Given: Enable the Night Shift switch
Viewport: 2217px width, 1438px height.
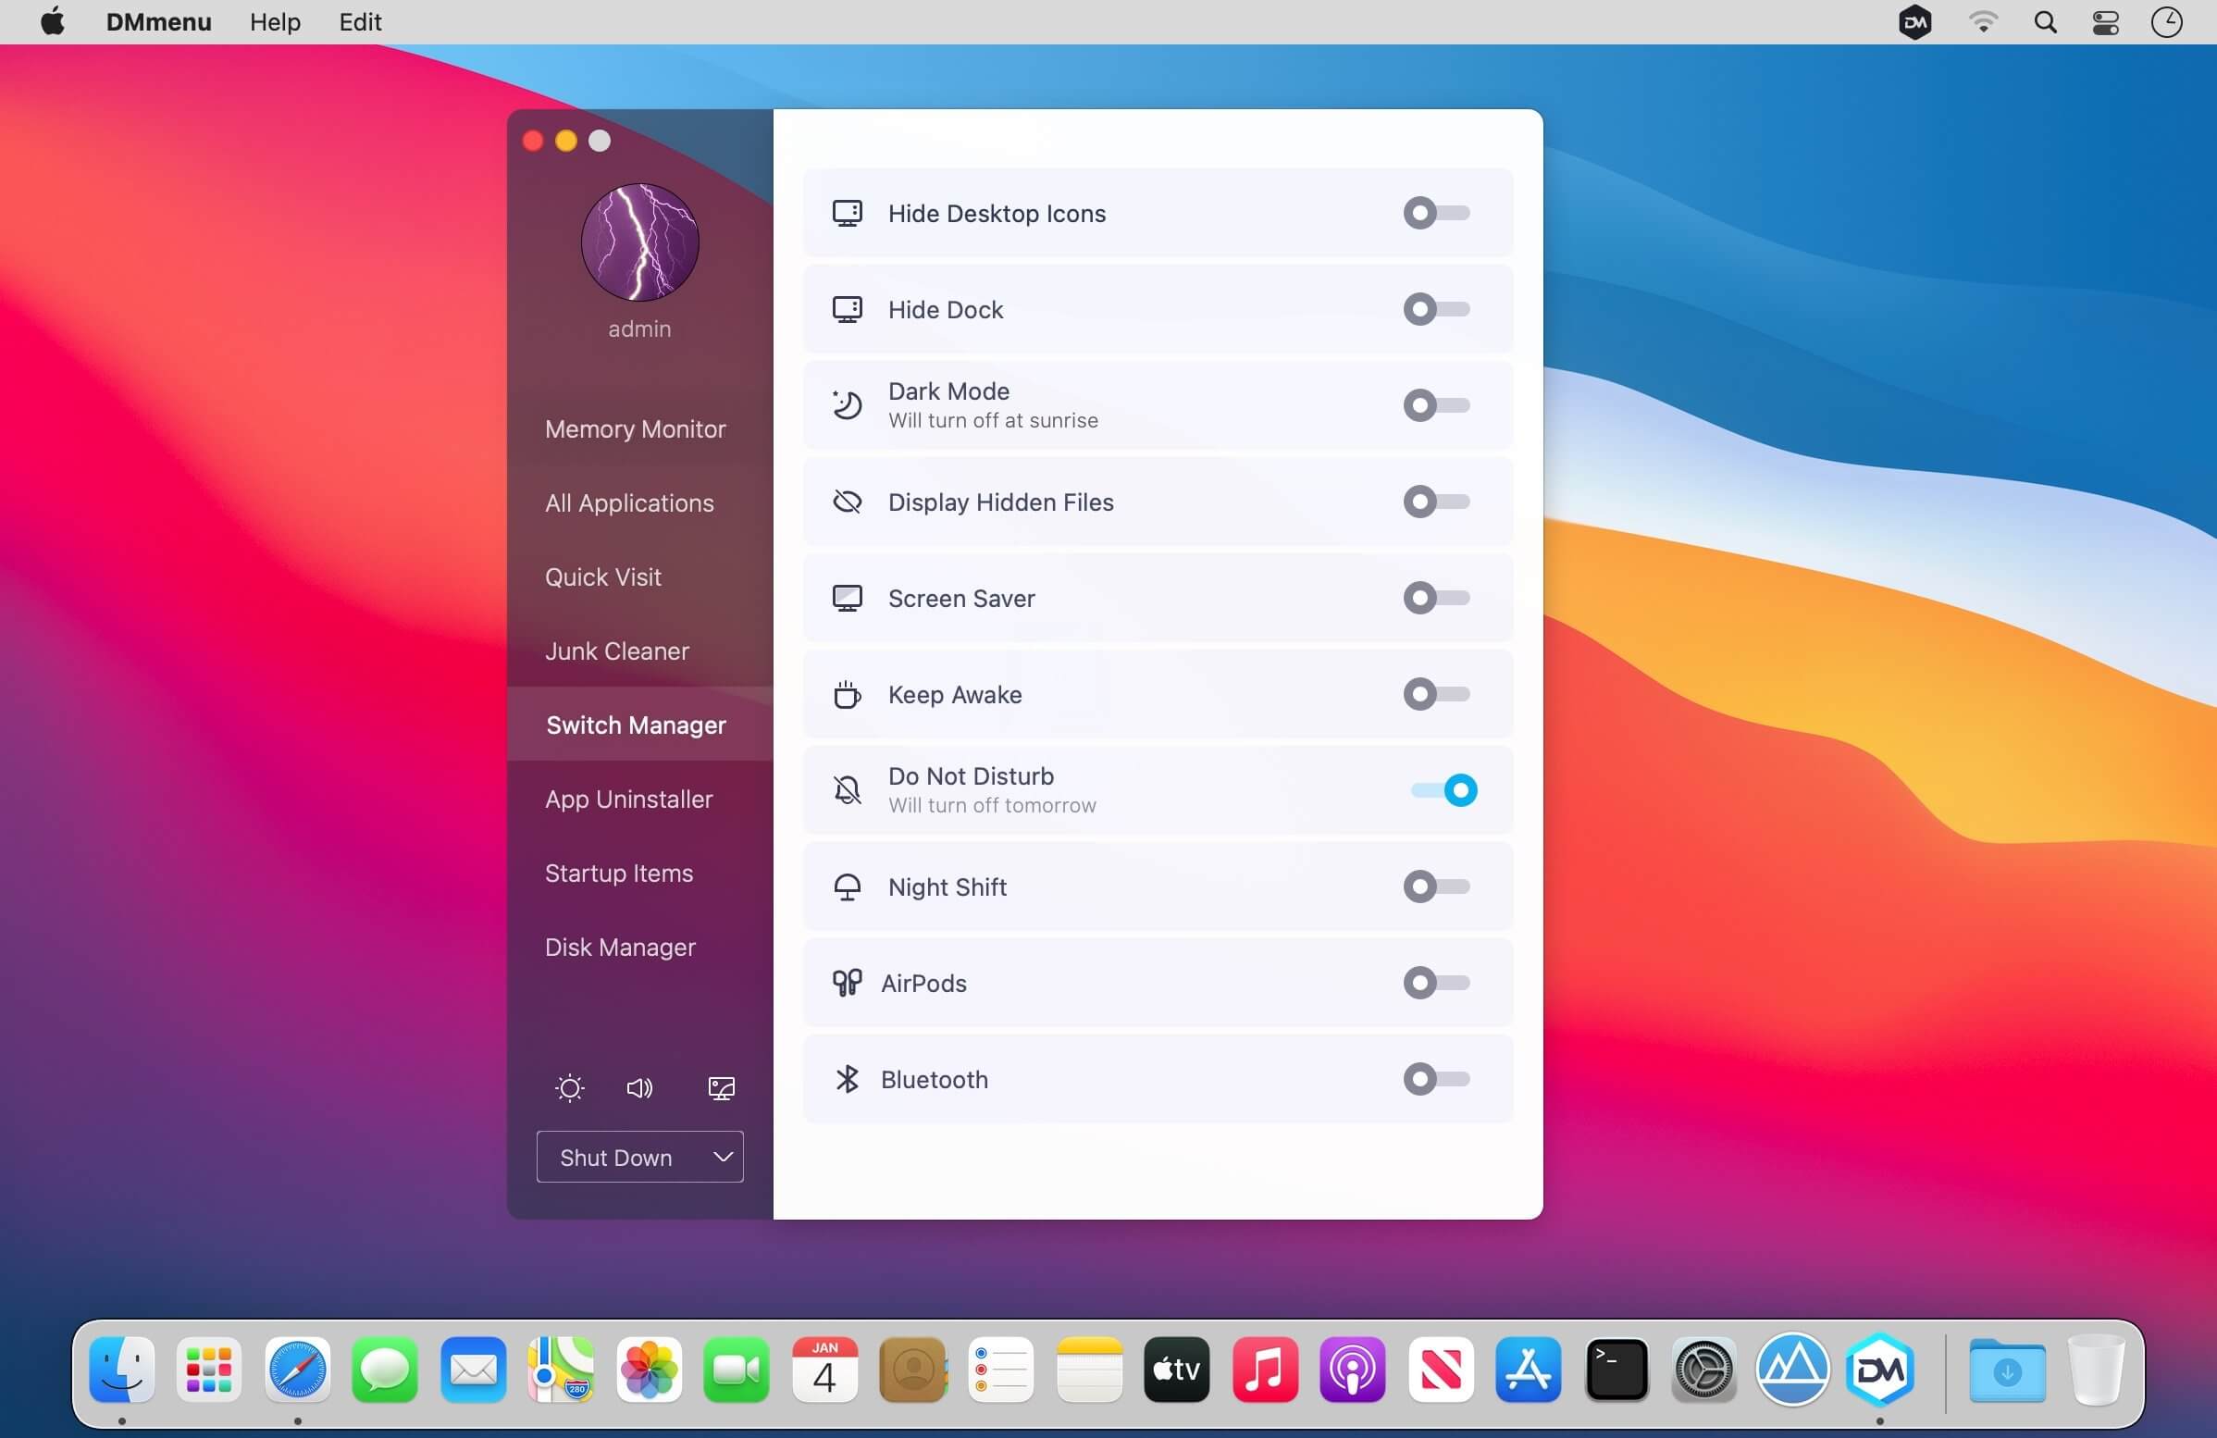Looking at the screenshot, I should [1435, 886].
